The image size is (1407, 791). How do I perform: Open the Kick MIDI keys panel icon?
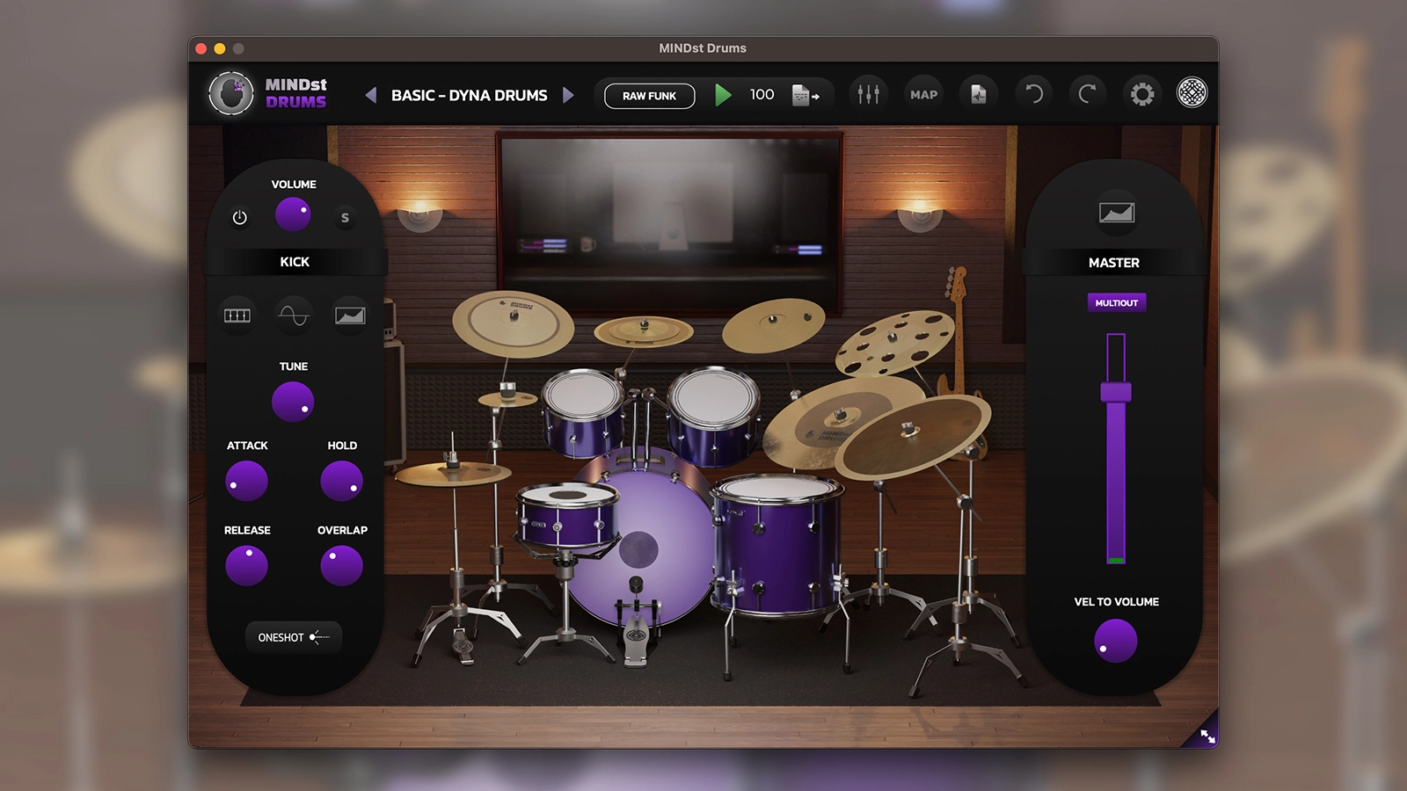click(237, 316)
